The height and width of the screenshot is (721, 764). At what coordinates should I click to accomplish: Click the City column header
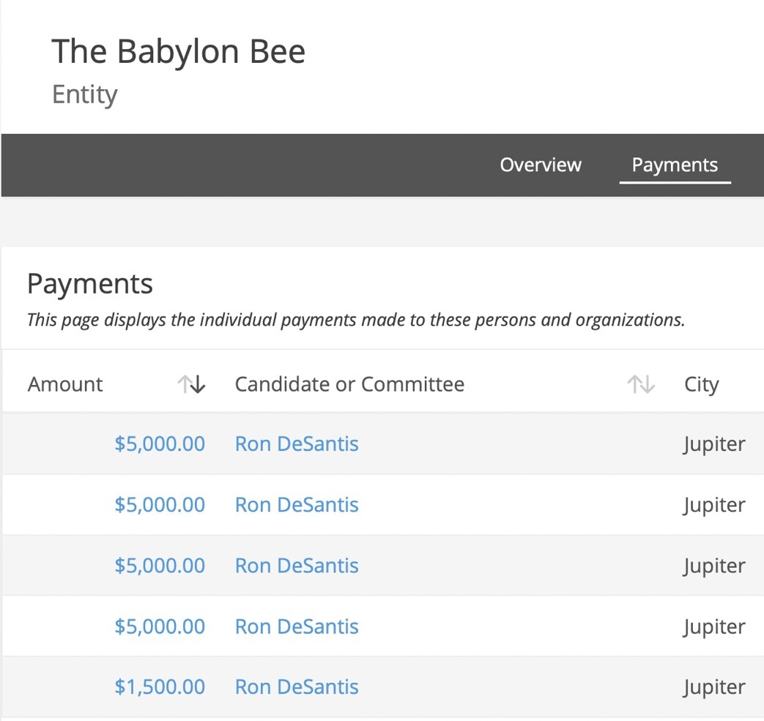(701, 385)
